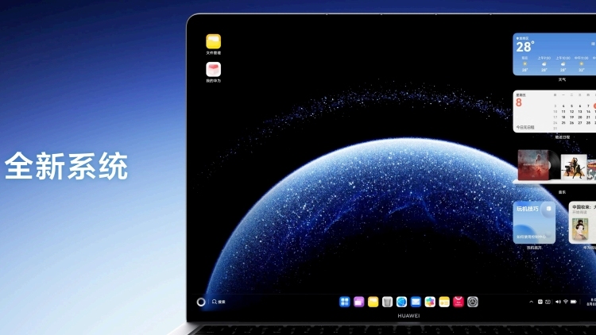This screenshot has width=596, height=335.
Task: Open the weather widget showing 28°
Action: tap(555, 54)
